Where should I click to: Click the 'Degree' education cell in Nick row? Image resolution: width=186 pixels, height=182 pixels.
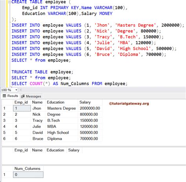click(x=62, y=114)
